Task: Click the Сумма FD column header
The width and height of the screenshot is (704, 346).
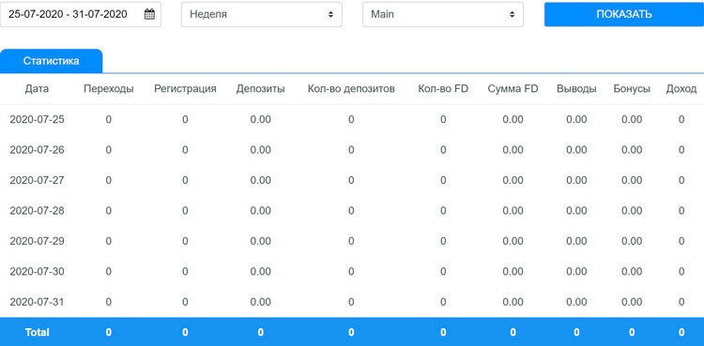Action: click(513, 89)
